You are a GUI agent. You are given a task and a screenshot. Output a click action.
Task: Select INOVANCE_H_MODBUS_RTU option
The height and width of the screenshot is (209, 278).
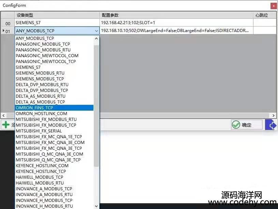pyautogui.click(x=54, y=206)
